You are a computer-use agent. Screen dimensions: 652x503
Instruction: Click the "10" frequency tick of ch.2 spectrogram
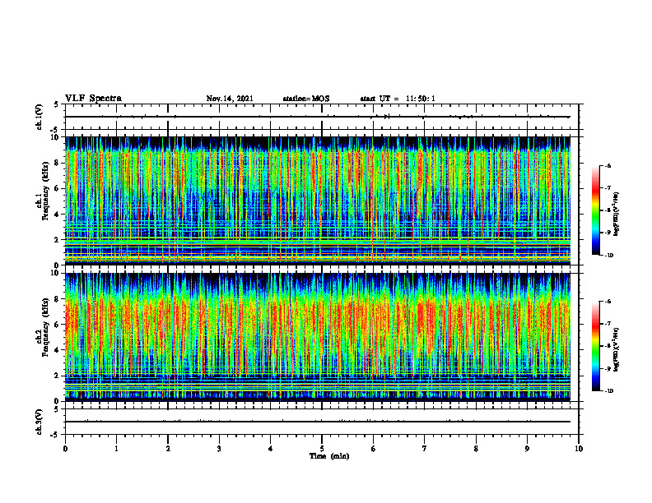tap(56, 274)
